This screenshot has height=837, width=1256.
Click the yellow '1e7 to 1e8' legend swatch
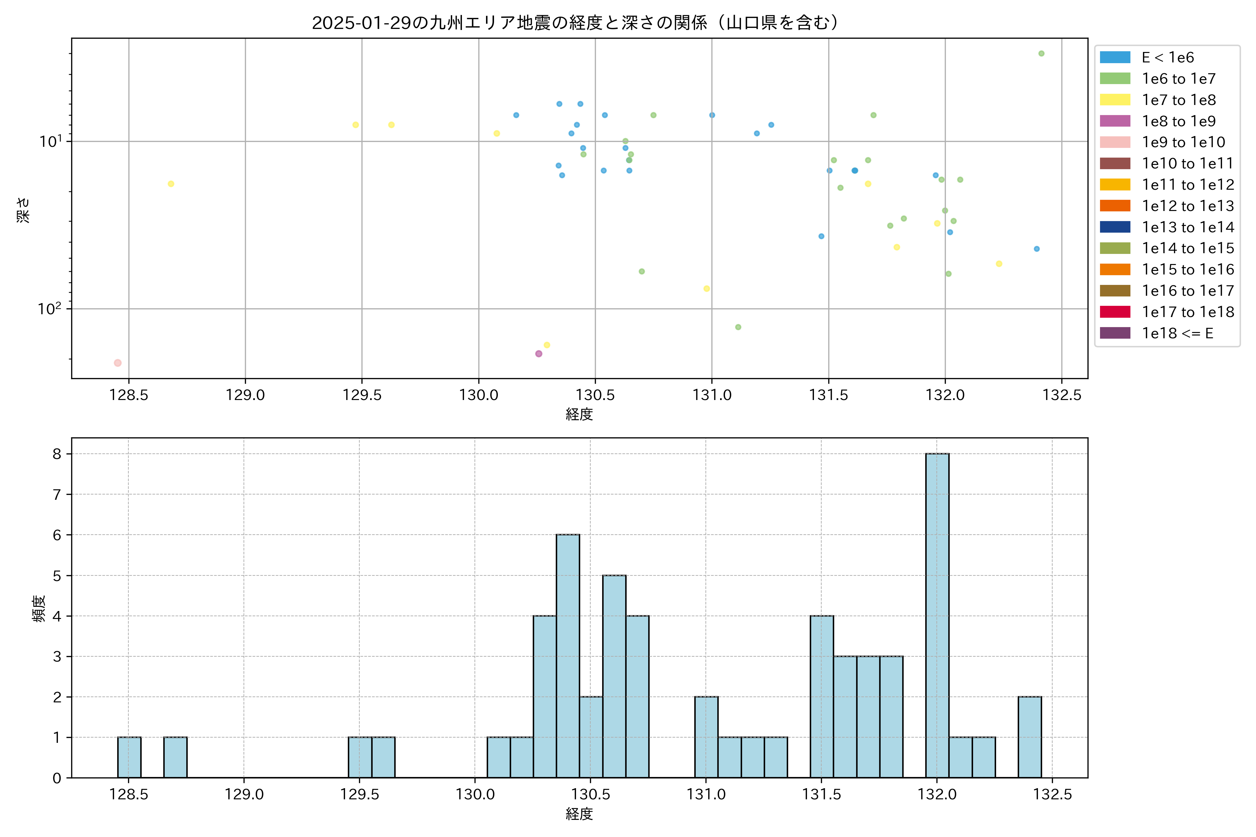[1115, 100]
